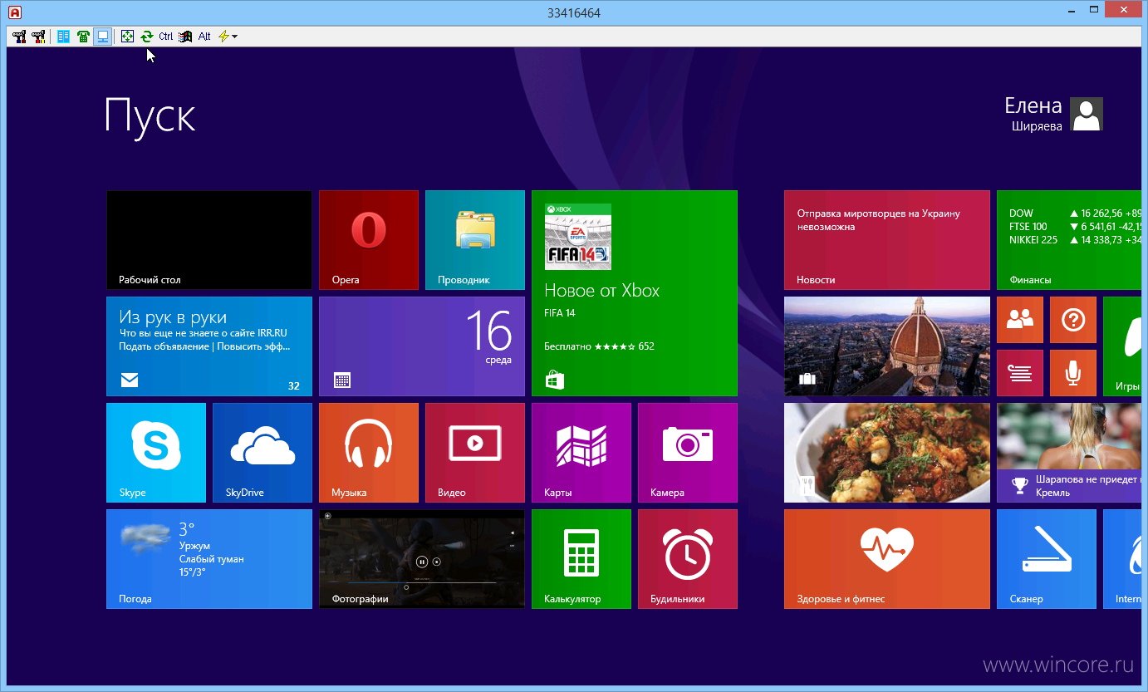Open the Фотографии photos tile

tap(422, 559)
